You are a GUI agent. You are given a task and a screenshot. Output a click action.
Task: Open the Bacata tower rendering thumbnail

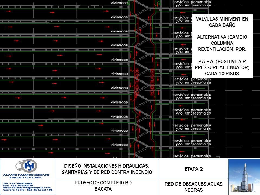[x=244, y=177]
